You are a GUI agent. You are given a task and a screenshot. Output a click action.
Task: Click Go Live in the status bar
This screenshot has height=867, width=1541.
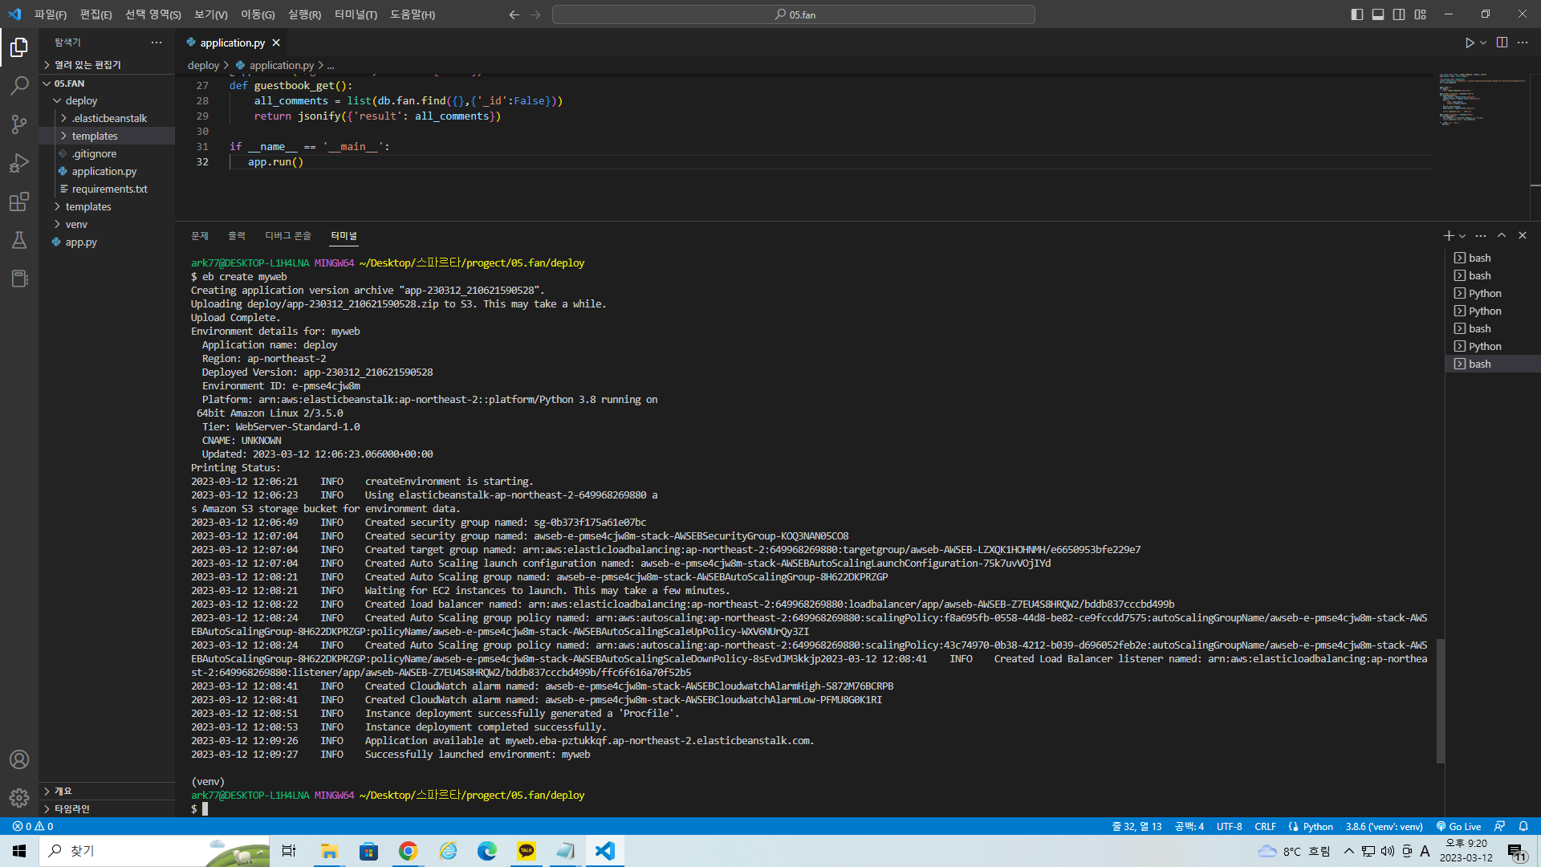click(x=1458, y=826)
